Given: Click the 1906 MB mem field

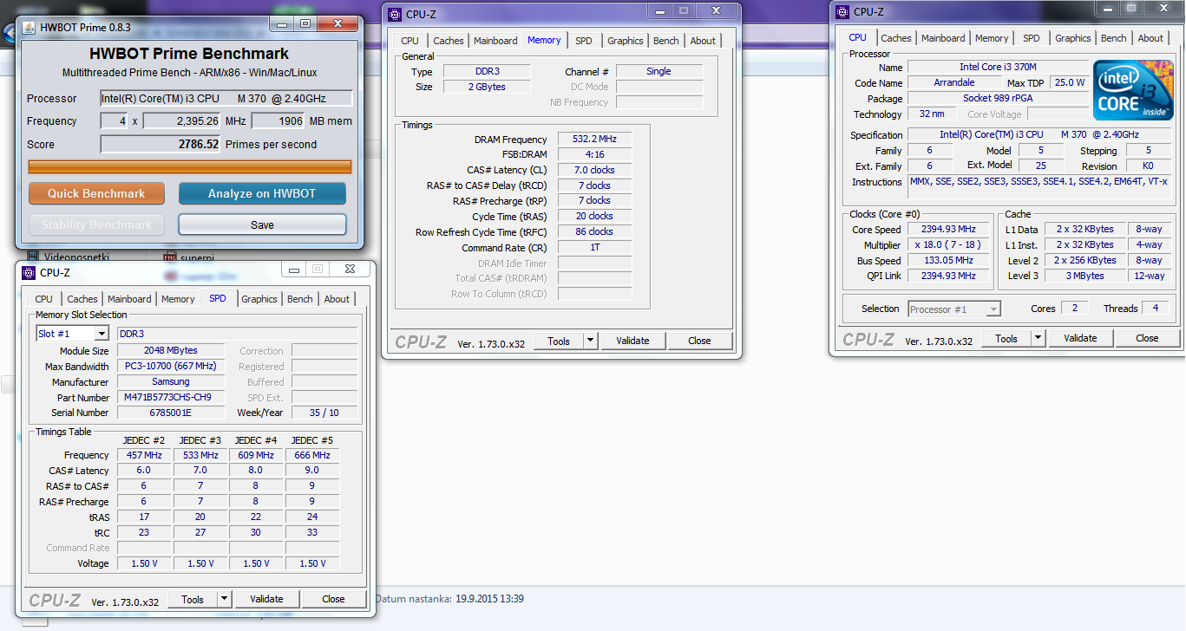Looking at the screenshot, I should click(278, 121).
